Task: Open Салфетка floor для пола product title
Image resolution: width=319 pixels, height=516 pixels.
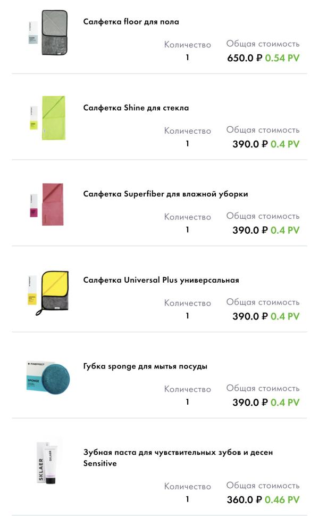Action: (x=131, y=22)
